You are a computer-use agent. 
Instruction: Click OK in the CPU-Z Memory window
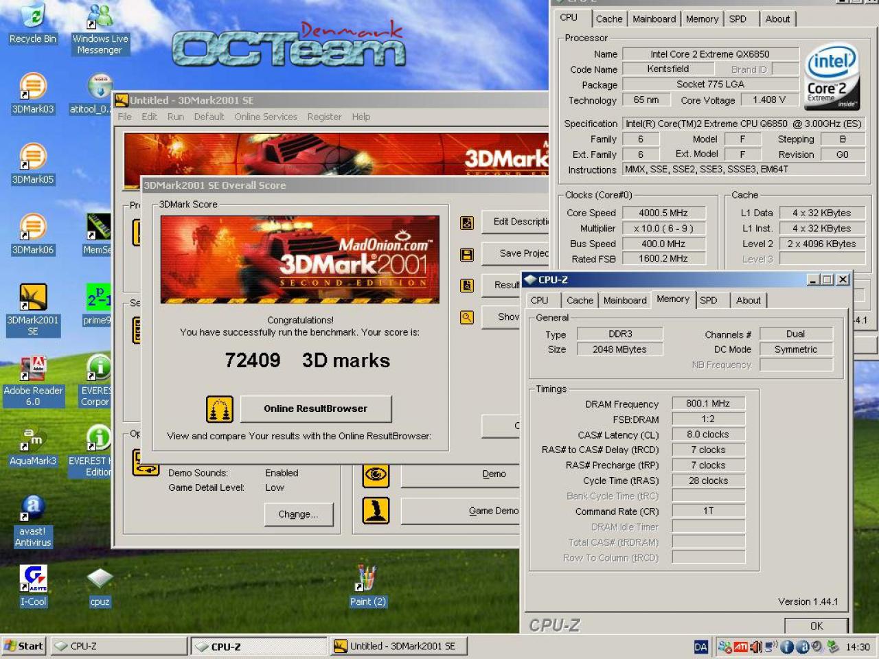click(817, 625)
